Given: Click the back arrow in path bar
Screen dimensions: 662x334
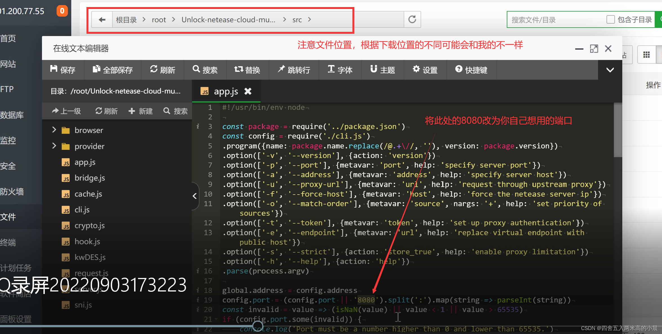Looking at the screenshot, I should tap(102, 20).
